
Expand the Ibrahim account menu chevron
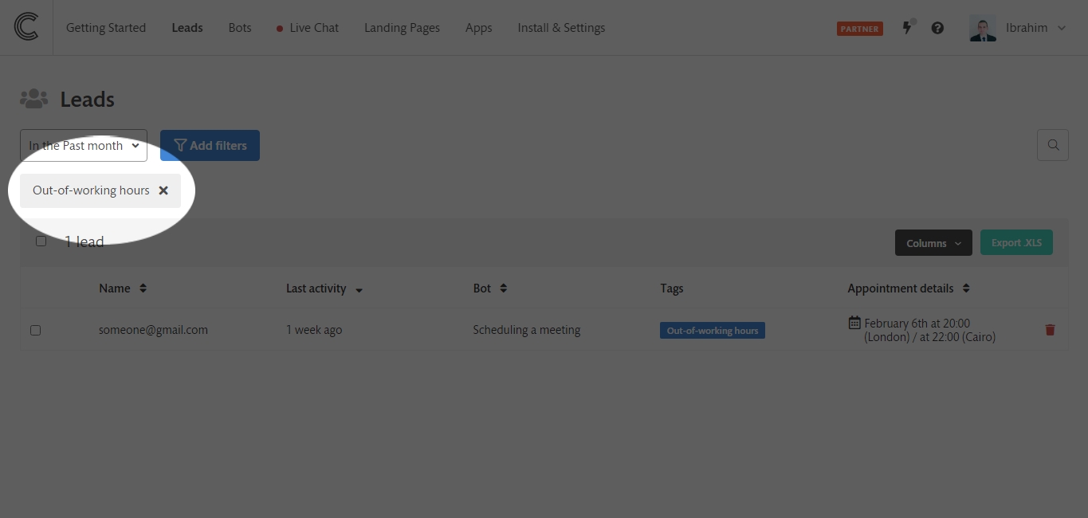coord(1061,28)
